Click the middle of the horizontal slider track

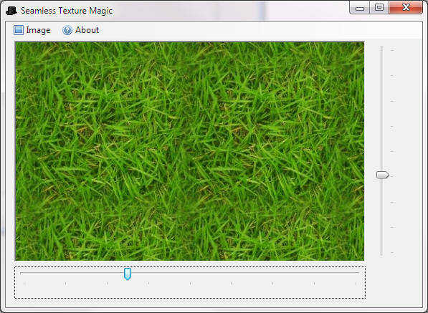190,273
